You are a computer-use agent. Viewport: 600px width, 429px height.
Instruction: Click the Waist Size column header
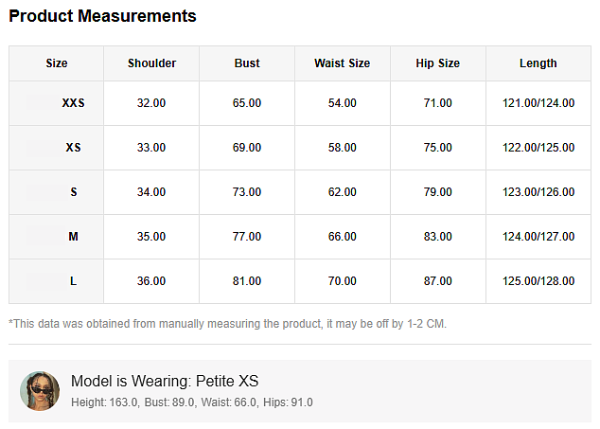(343, 63)
